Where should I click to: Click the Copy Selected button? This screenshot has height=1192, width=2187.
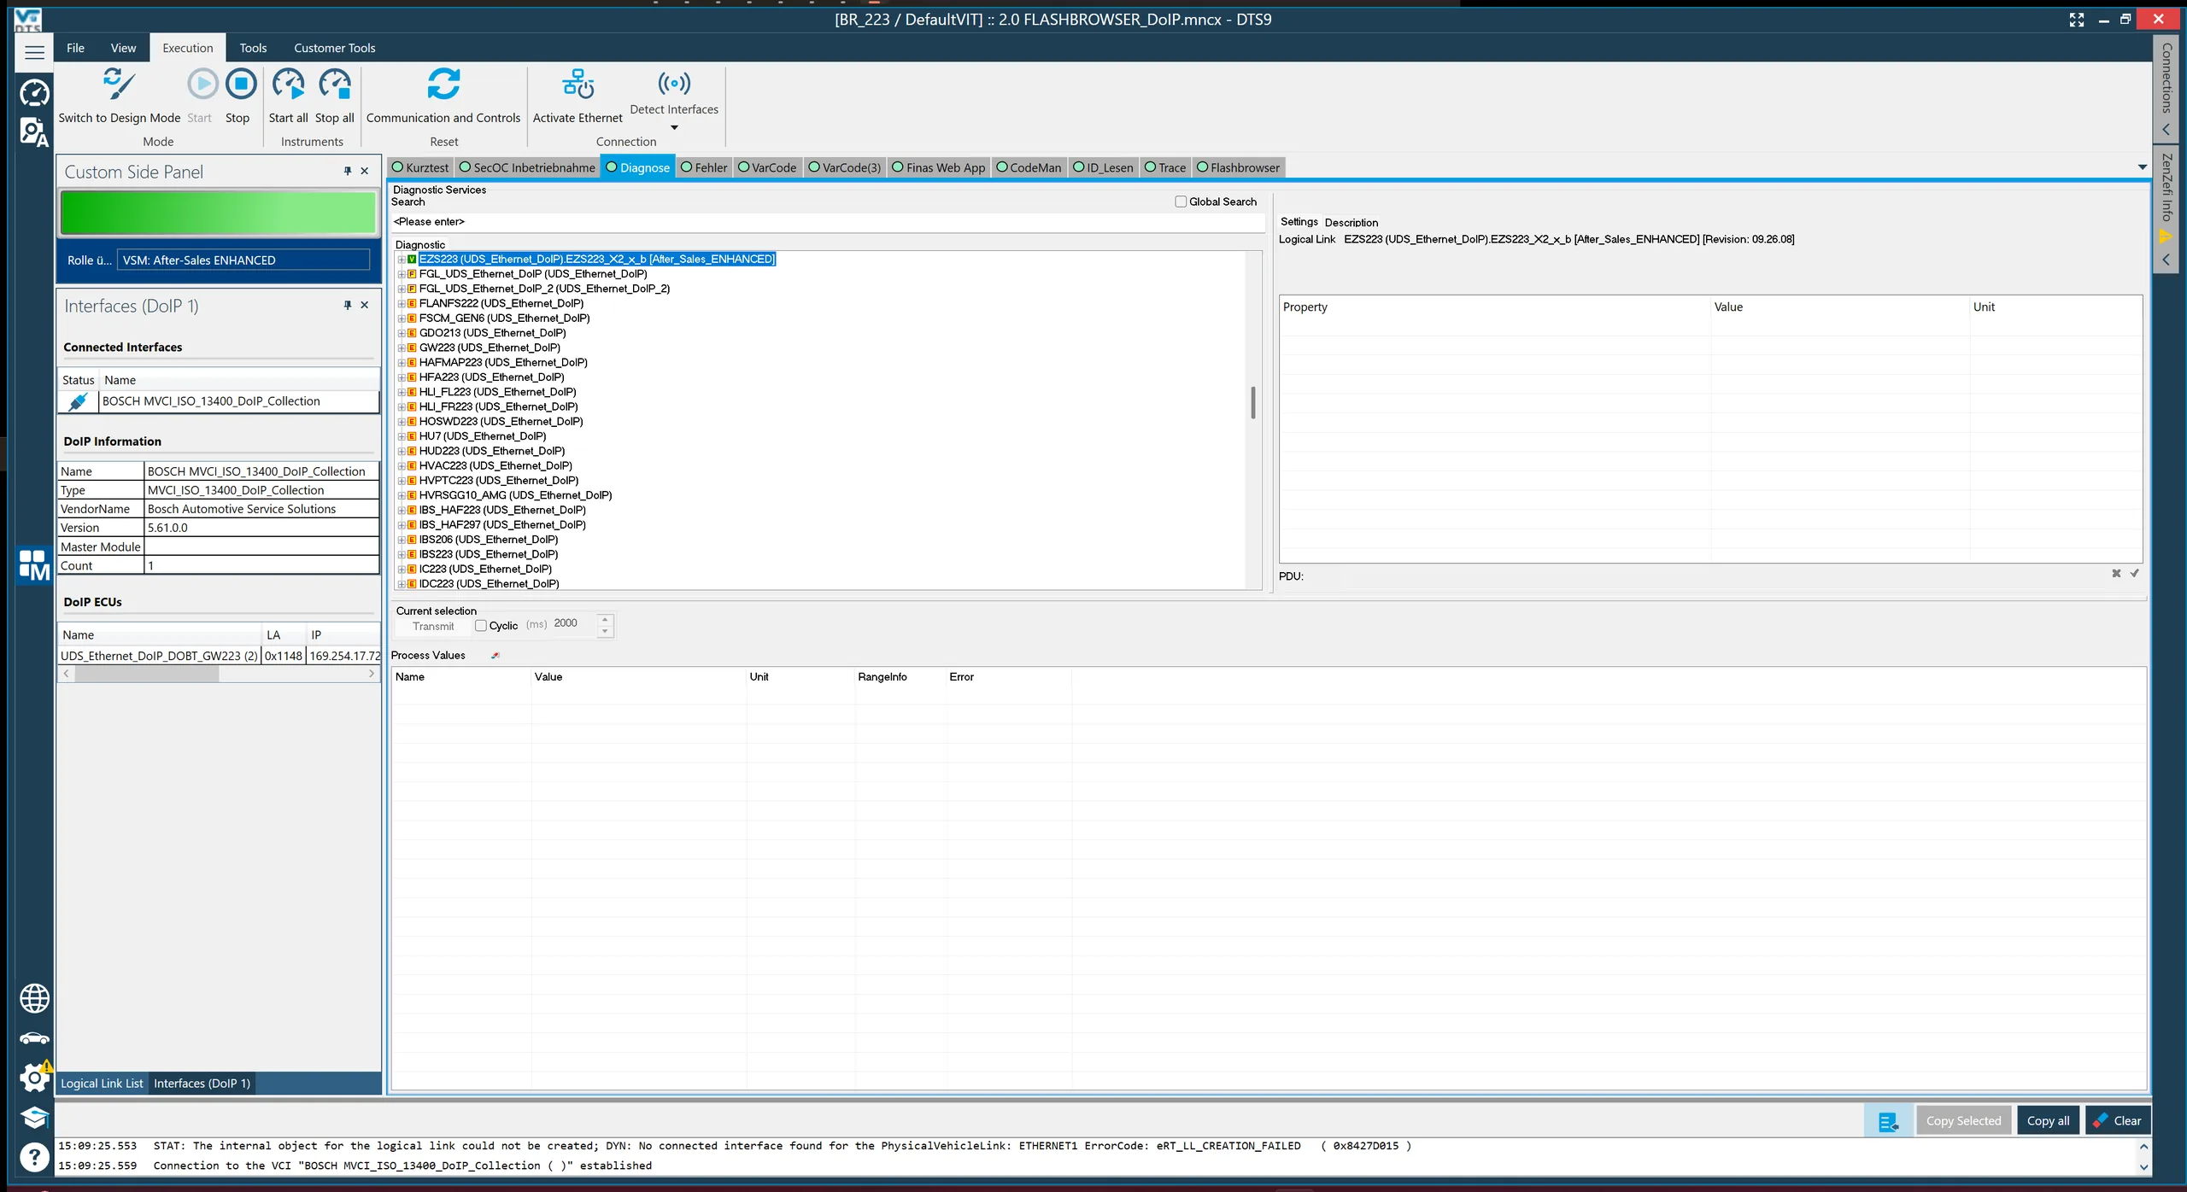pyautogui.click(x=1963, y=1121)
